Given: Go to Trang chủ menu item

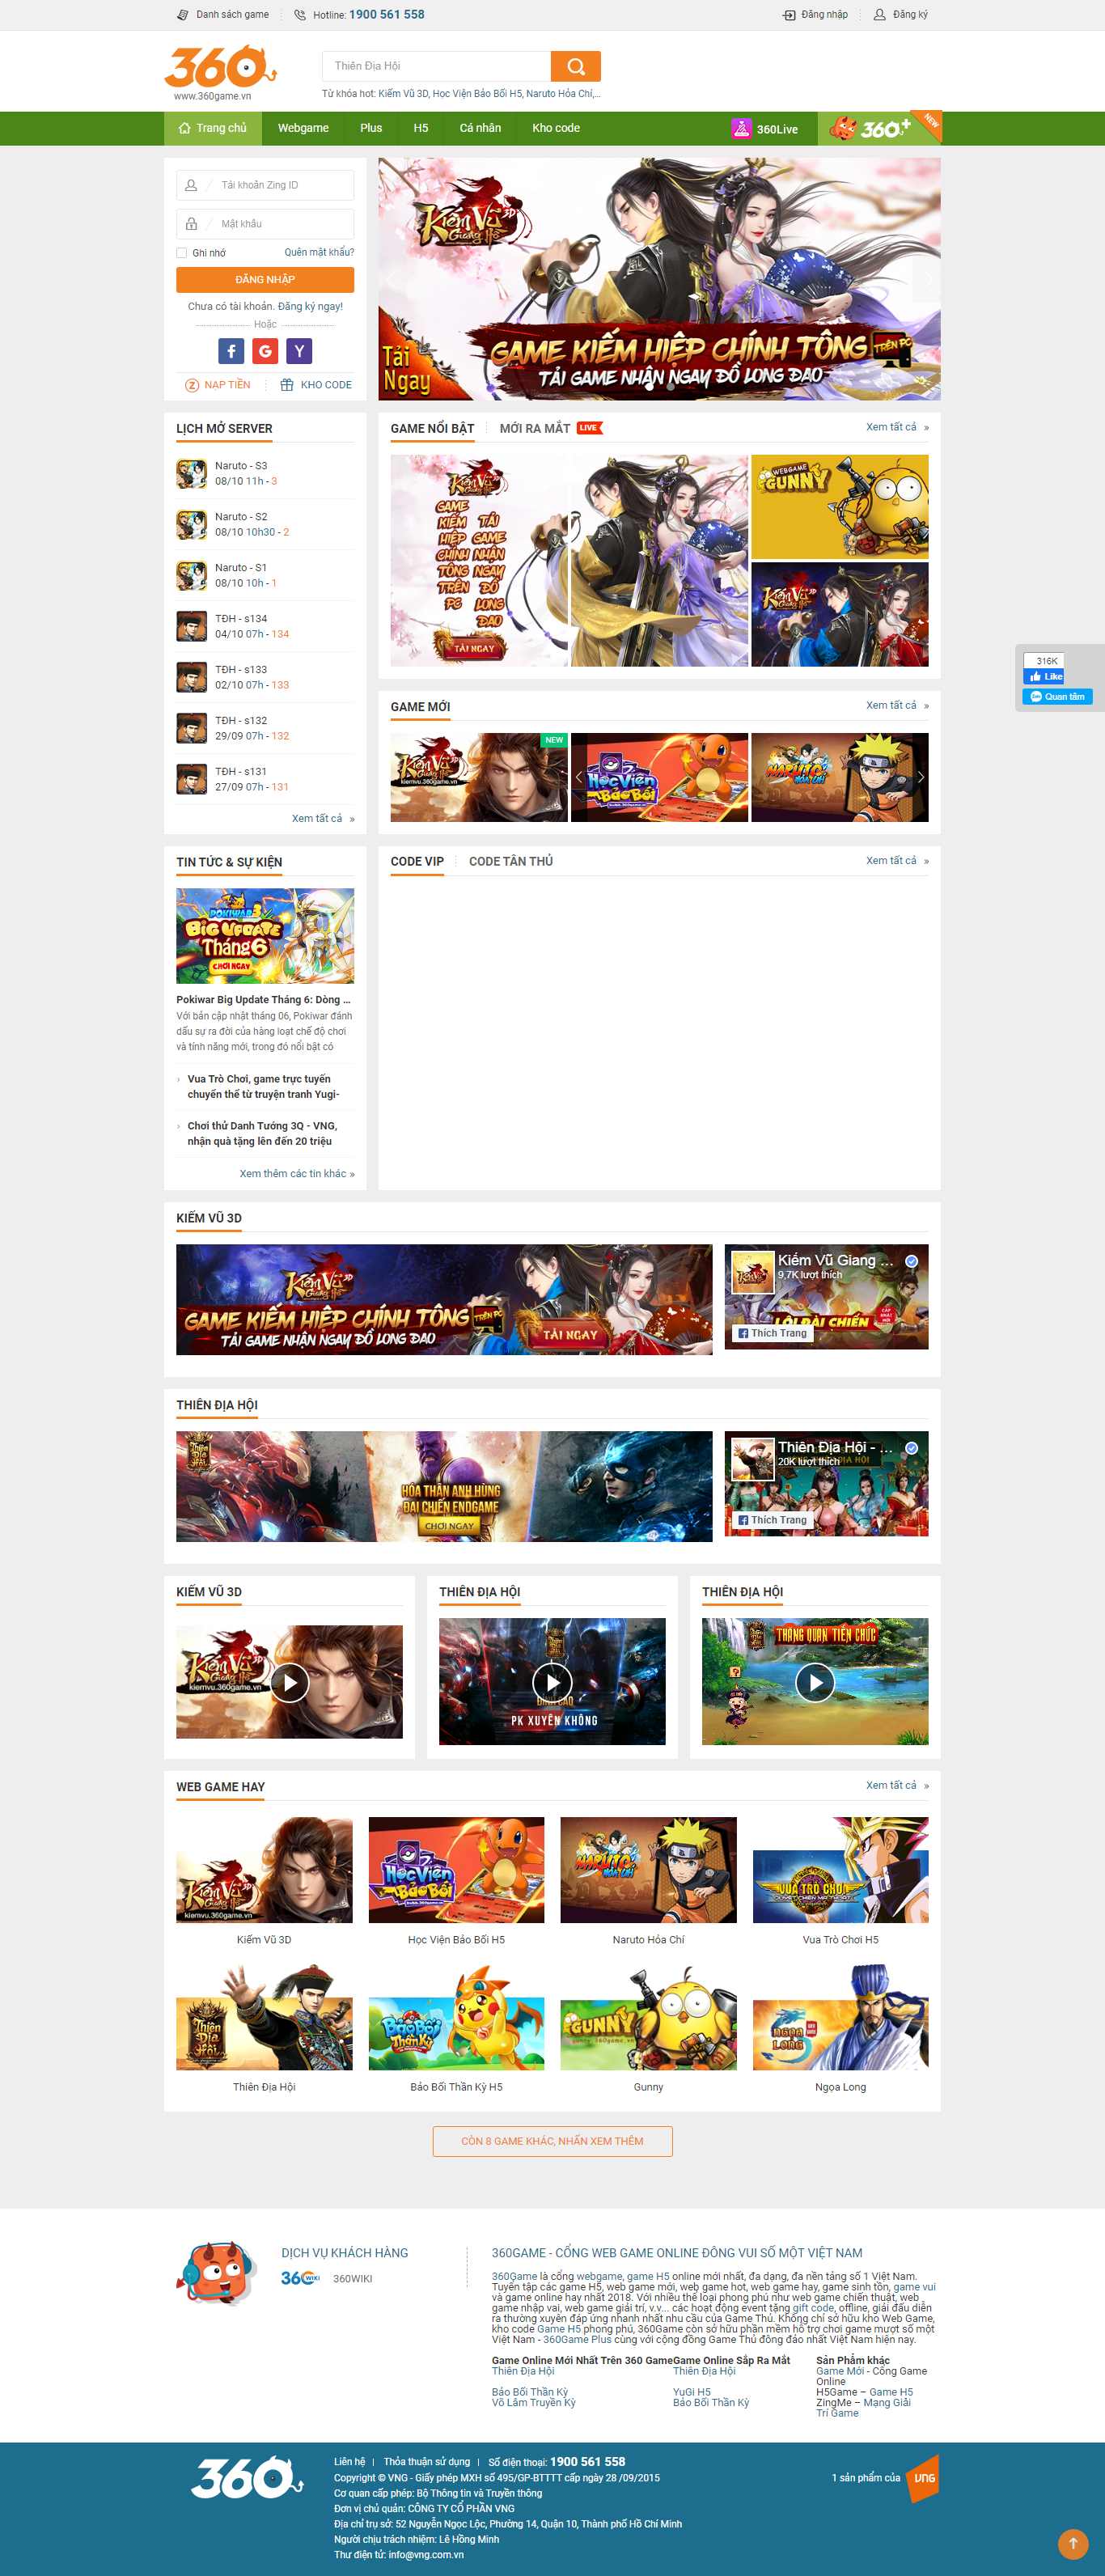Looking at the screenshot, I should [212, 128].
